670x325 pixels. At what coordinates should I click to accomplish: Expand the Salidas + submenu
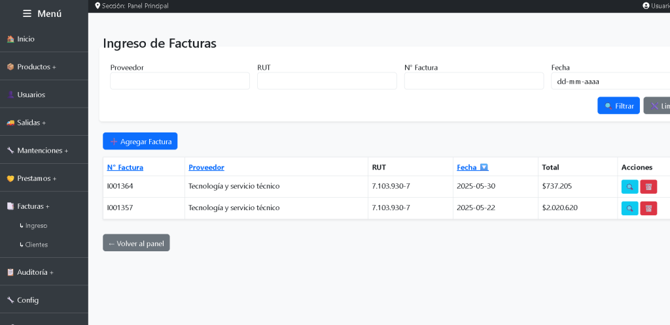(x=44, y=123)
